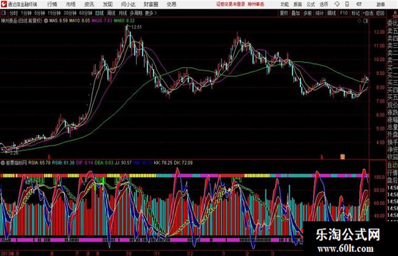Screen dimensions: 398x256
Task: Click the 游客 guest account label
Action: [381, 4]
